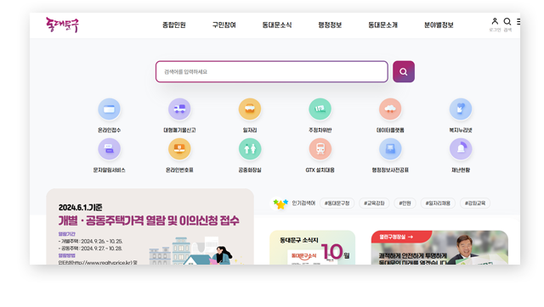Click the 온라인번호표 icon
Viewport: 544px width, 307px height.
tap(179, 148)
